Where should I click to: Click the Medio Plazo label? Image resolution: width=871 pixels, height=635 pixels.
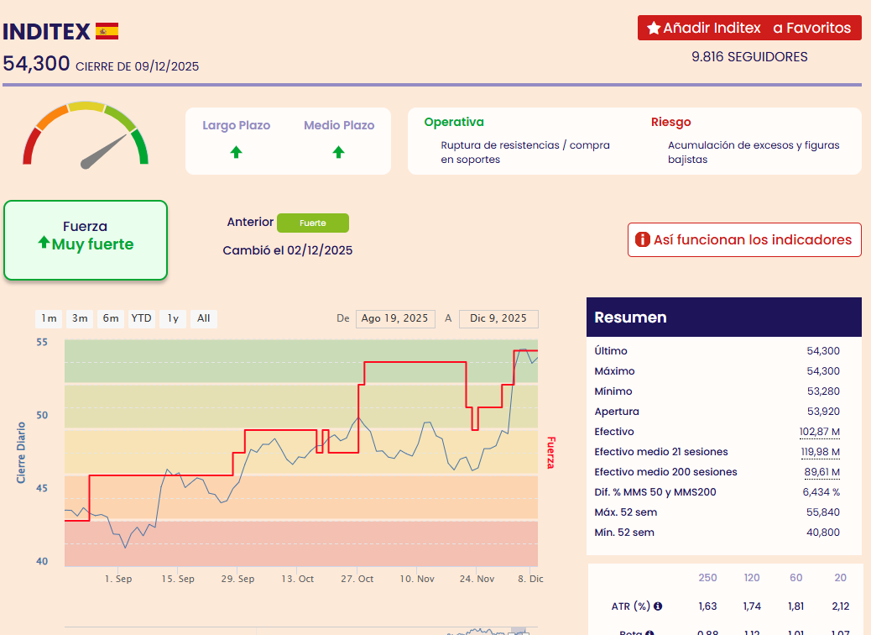coord(339,125)
